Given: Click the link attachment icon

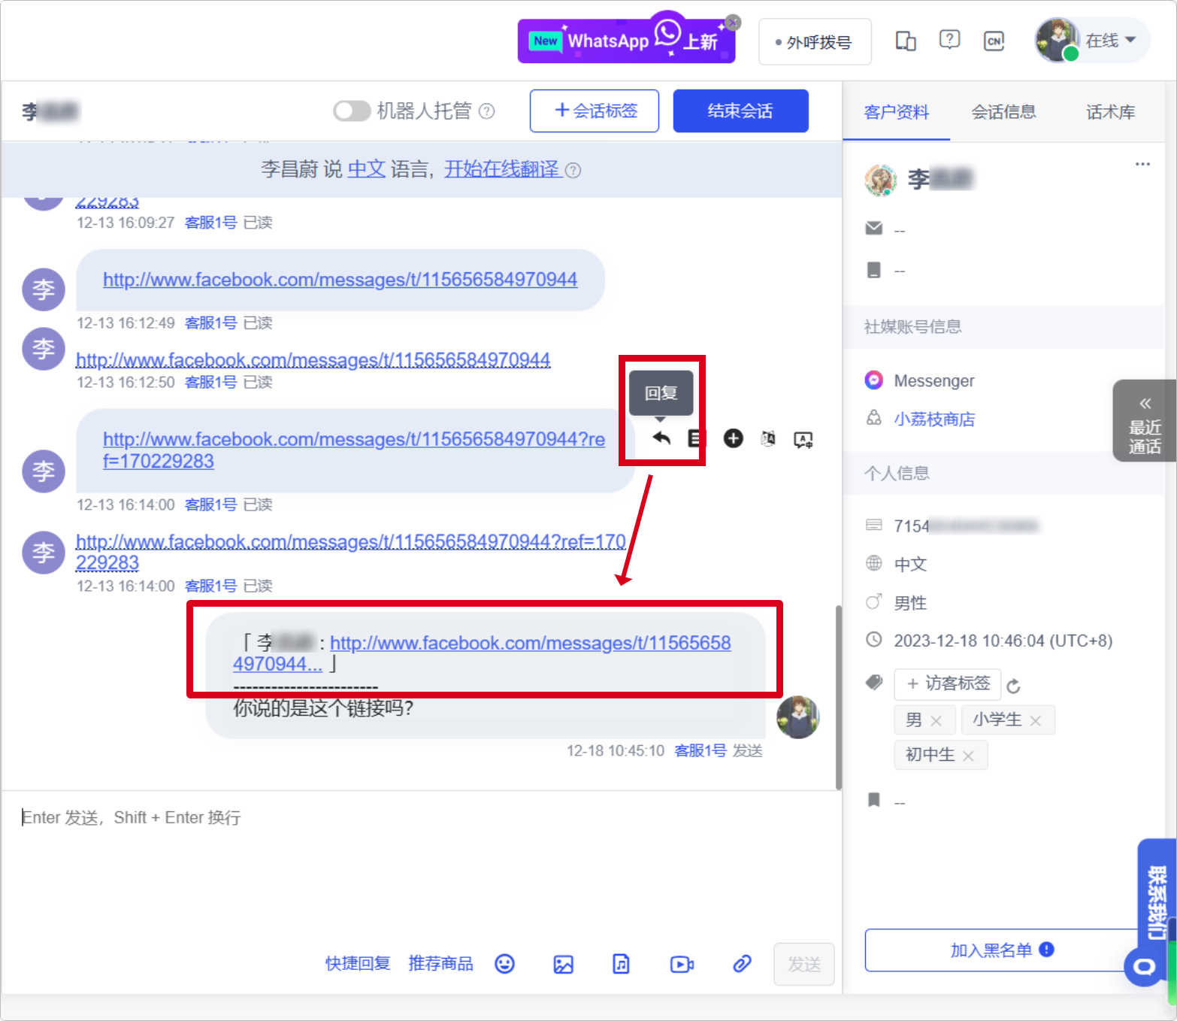Looking at the screenshot, I should click(x=742, y=964).
